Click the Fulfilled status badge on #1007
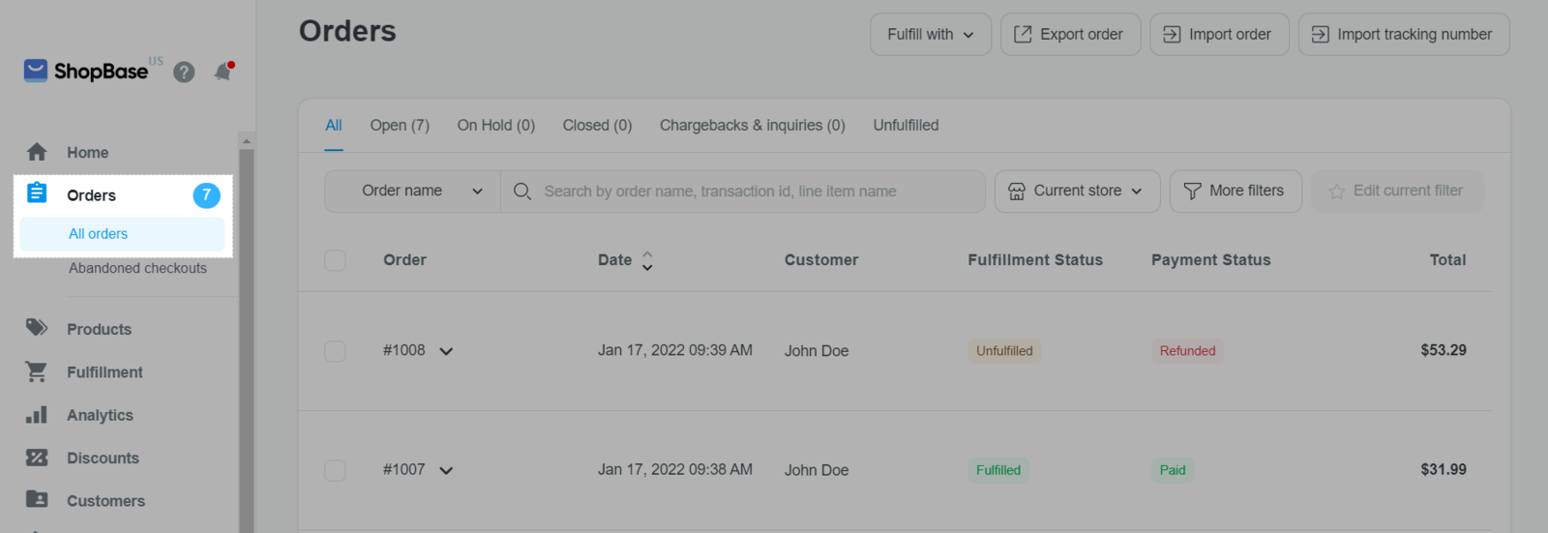Screen dimensions: 1548x533 pyautogui.click(x=997, y=470)
